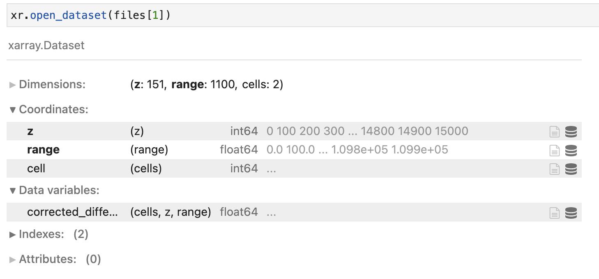Show data repr icon for cell coordinate
599x279 pixels.
[x=571, y=169]
